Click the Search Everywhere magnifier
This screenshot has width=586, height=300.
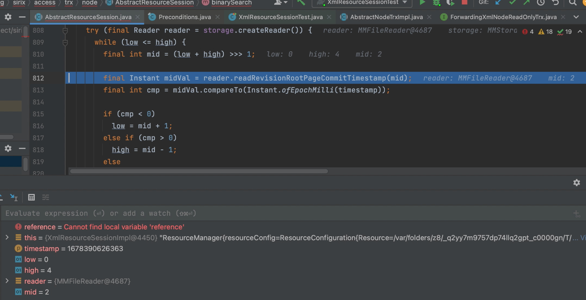click(573, 3)
